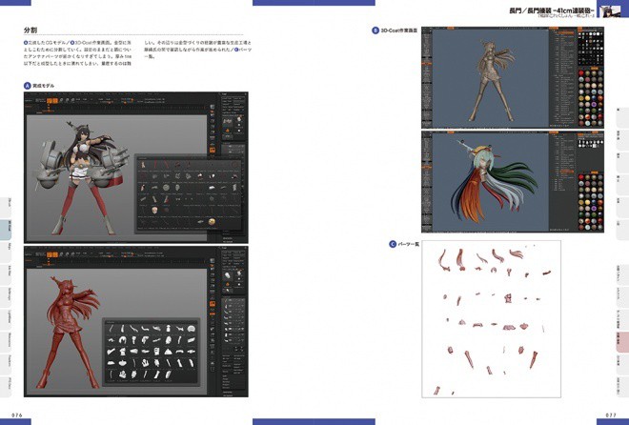Viewport: 629px width, 425px height.
Task: Switch to the pink highlighted chapter tab on right page edge
Action: (621, 341)
